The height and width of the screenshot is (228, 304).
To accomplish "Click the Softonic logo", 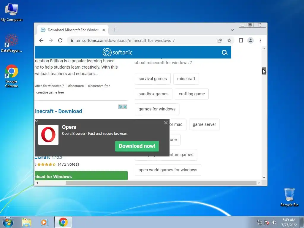I will pos(118,52).
